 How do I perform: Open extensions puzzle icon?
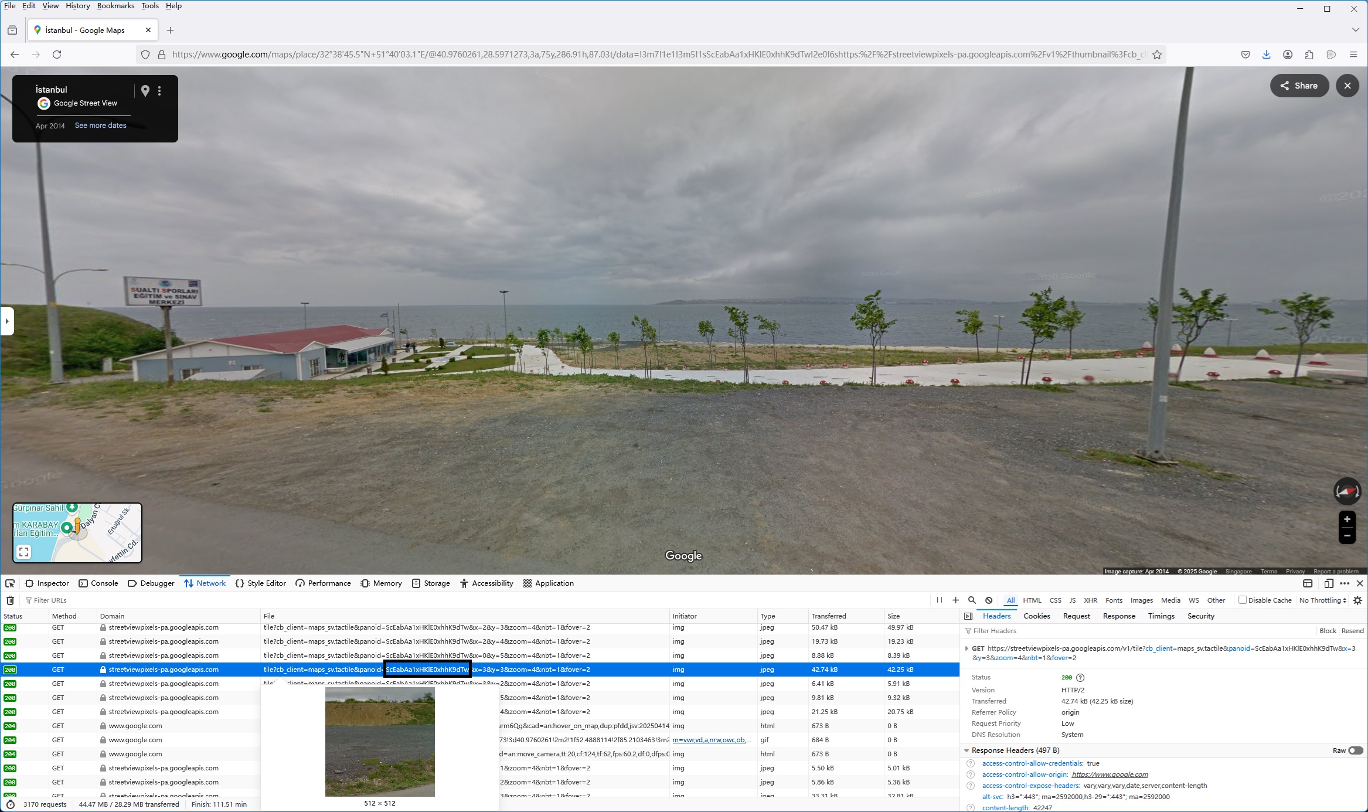(x=1309, y=55)
